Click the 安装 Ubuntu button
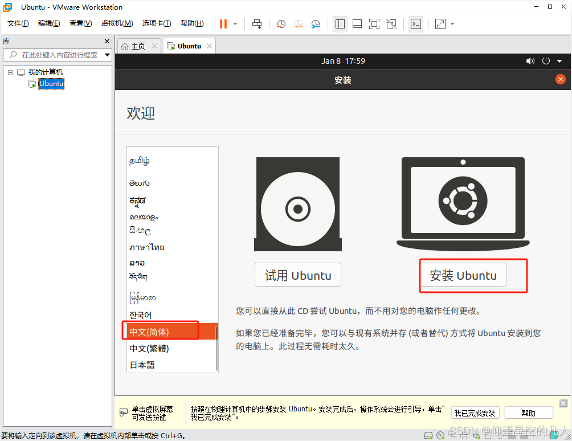Viewport: 572px width, 441px height. [463, 275]
